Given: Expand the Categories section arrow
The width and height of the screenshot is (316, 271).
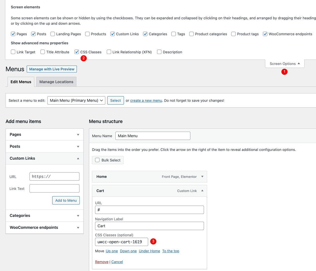Looking at the screenshot, I should (78, 216).
